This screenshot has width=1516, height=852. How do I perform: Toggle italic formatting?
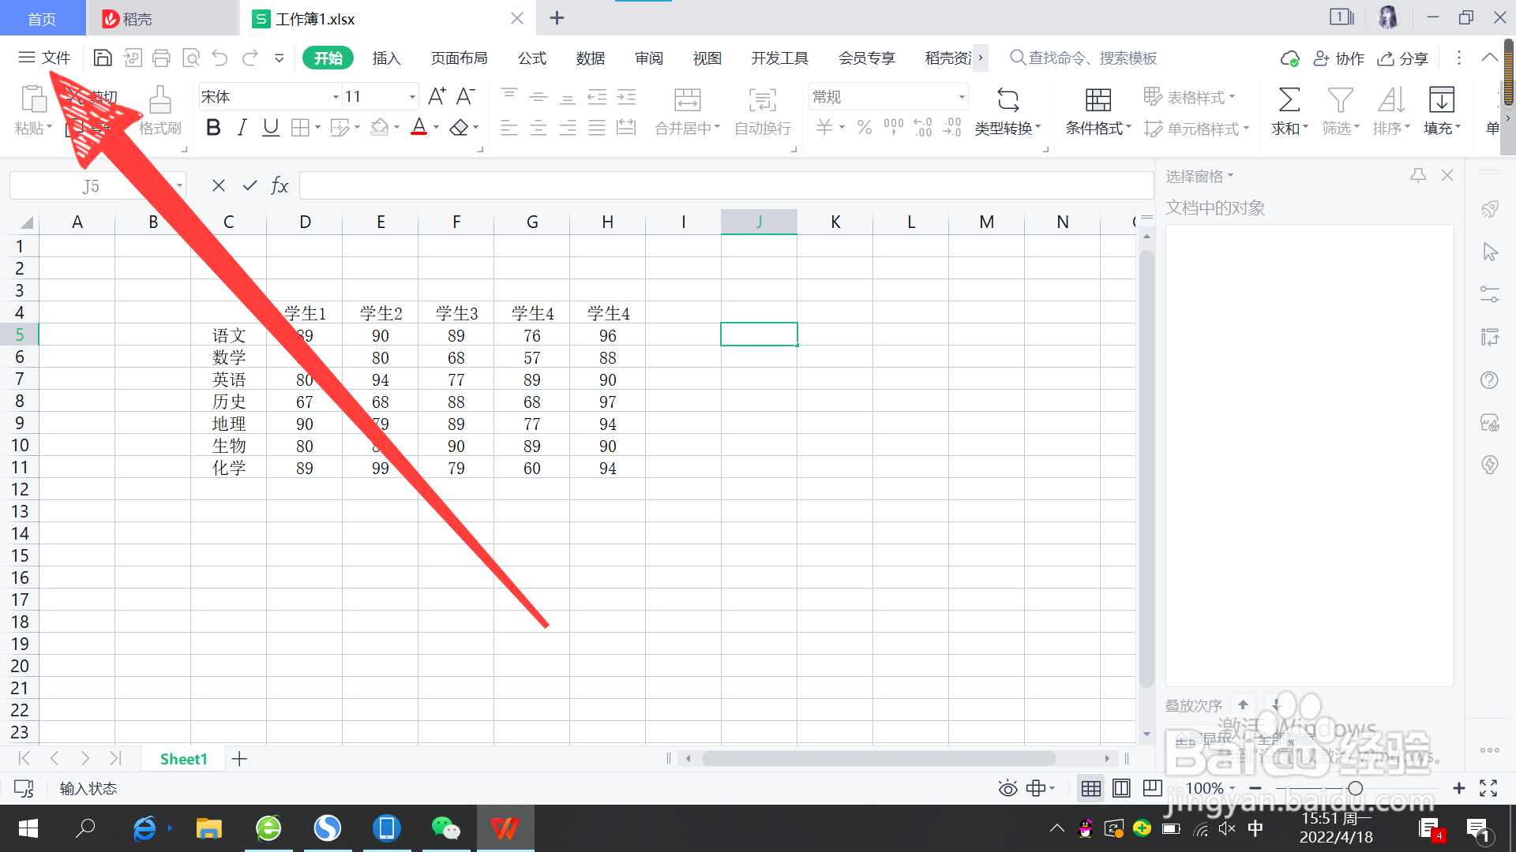click(x=242, y=128)
